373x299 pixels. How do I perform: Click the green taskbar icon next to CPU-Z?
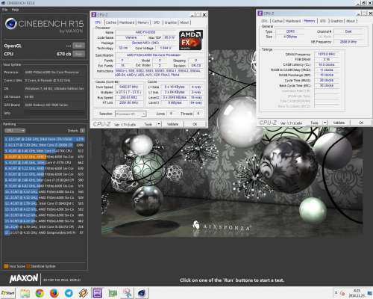(x=113, y=293)
